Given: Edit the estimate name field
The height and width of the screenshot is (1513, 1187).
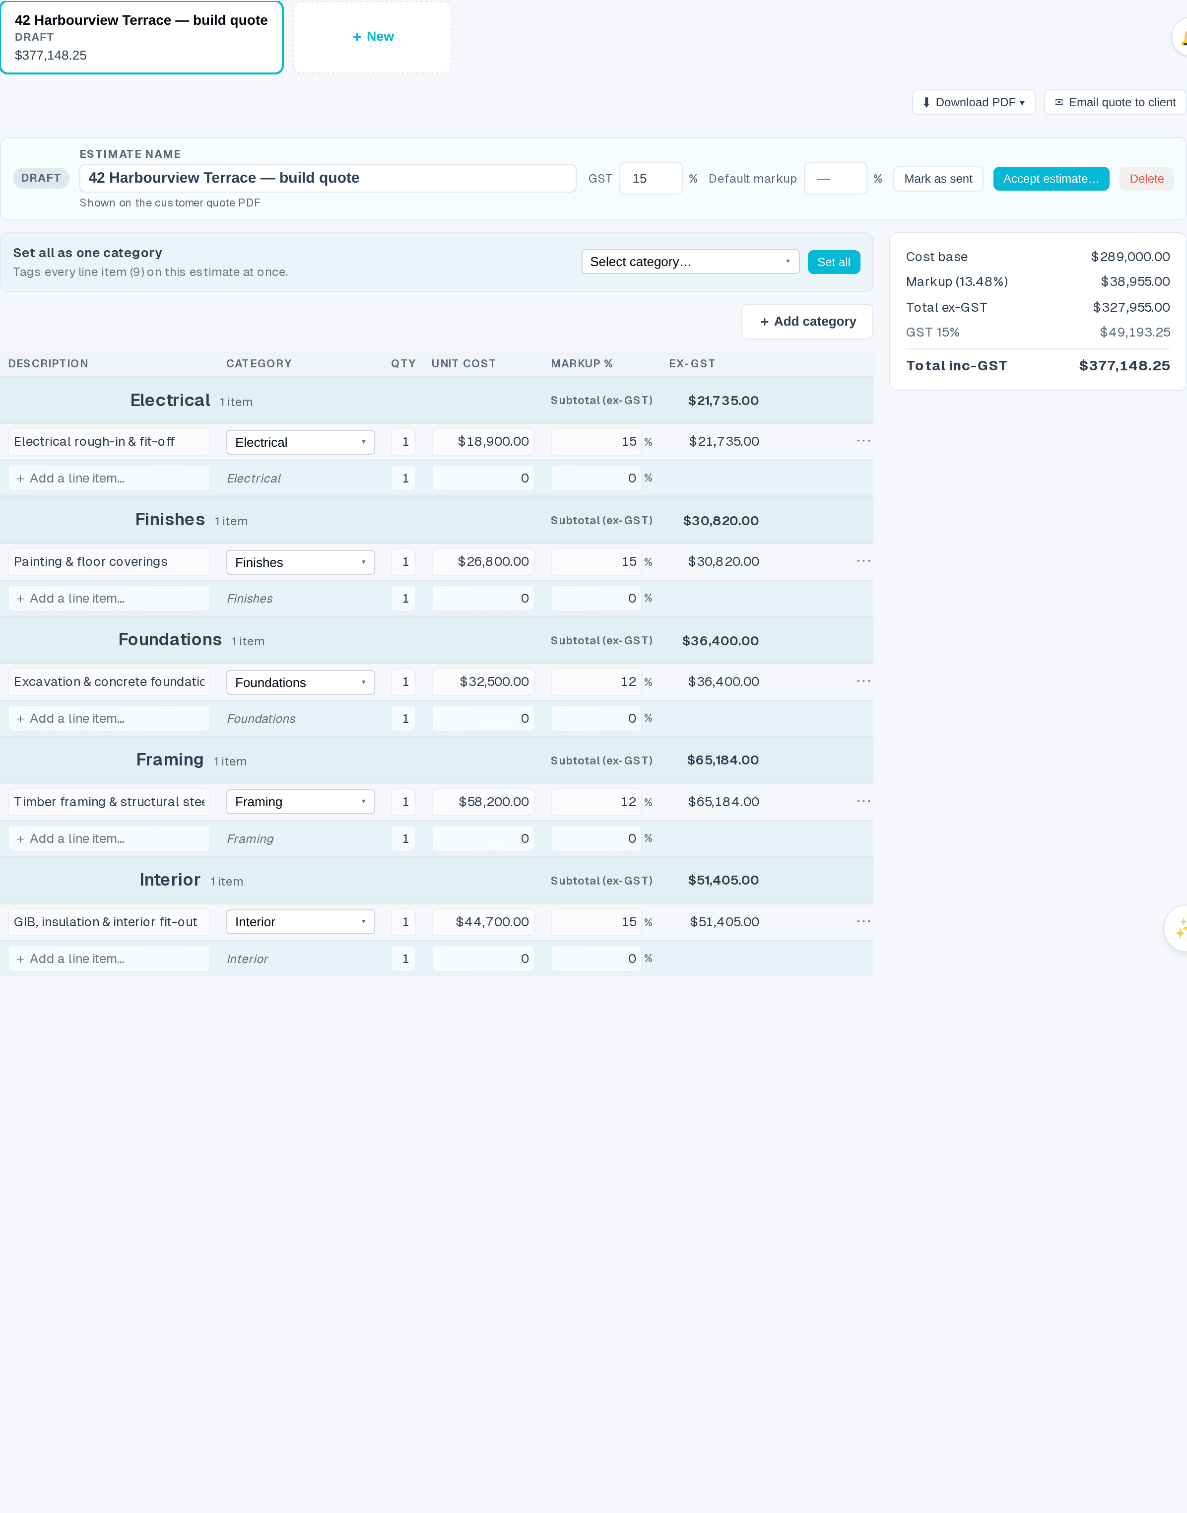Looking at the screenshot, I should click(x=328, y=178).
